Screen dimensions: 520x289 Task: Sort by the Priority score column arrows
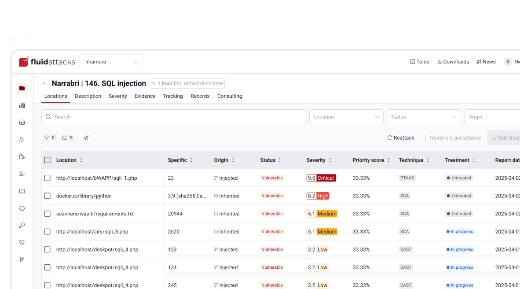pyautogui.click(x=388, y=160)
